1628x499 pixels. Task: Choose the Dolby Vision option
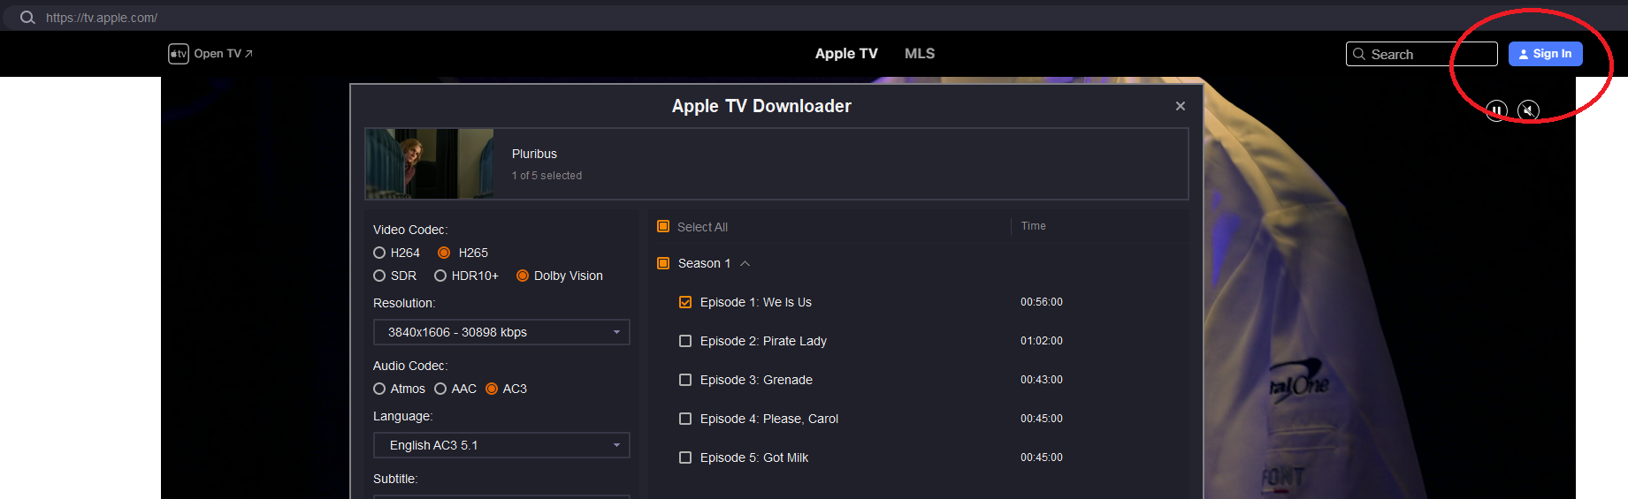click(x=523, y=276)
